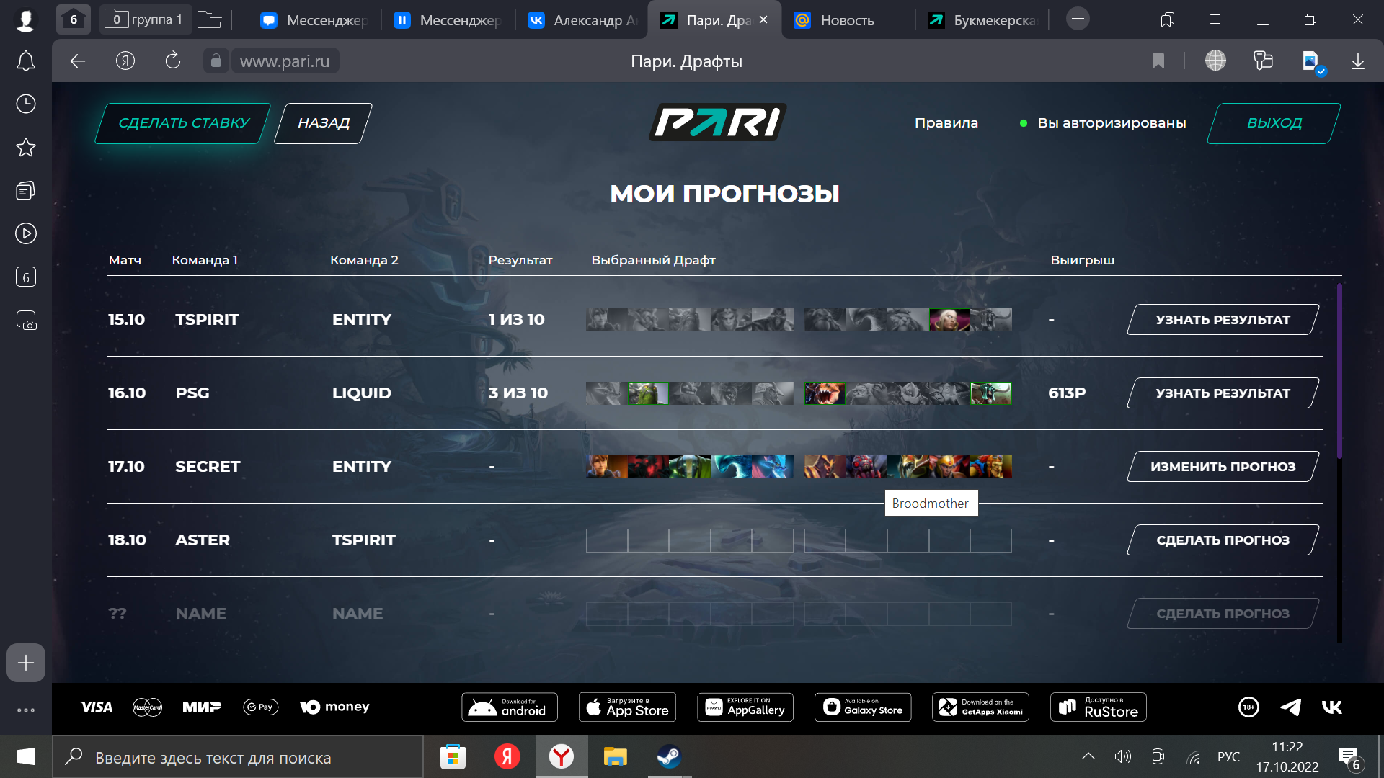Image resolution: width=1384 pixels, height=778 pixels.
Task: Open RuStore download badge
Action: pyautogui.click(x=1099, y=707)
